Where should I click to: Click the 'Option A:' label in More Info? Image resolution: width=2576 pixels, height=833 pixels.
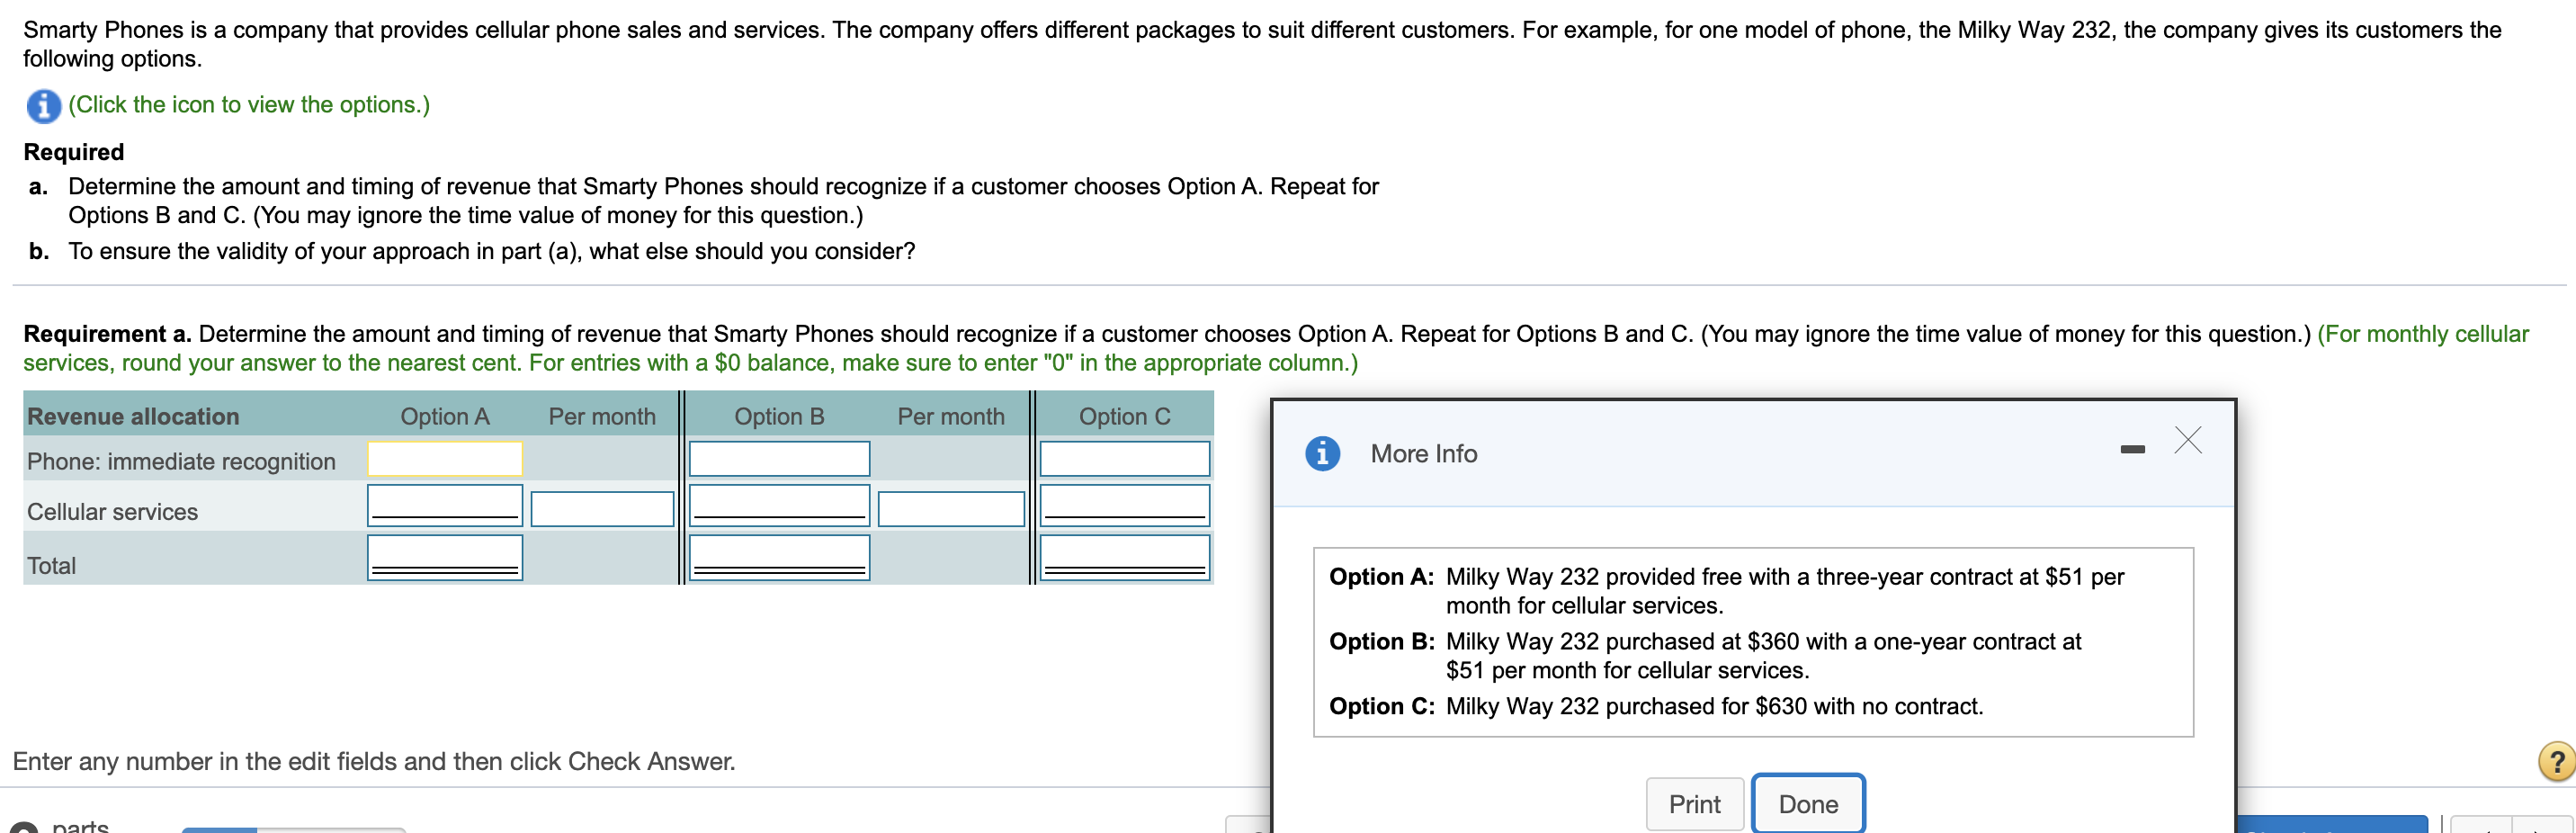tap(1381, 577)
